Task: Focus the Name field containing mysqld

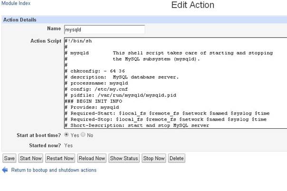Action: [105, 29]
